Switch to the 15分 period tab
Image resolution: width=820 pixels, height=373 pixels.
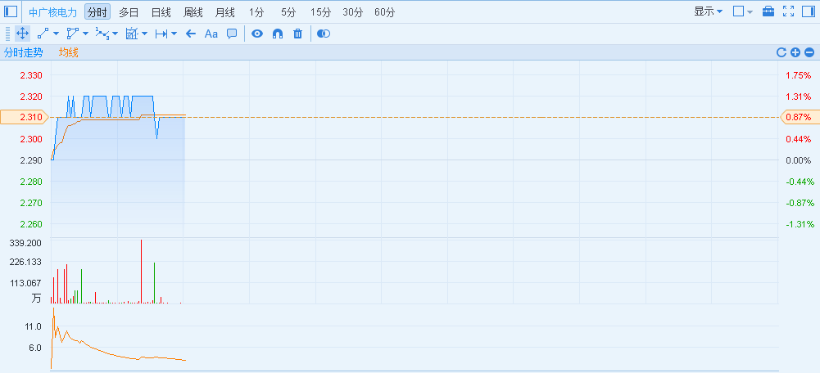320,12
